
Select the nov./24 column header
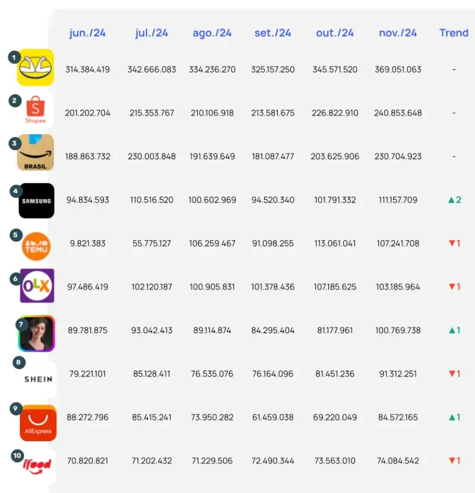pos(398,33)
